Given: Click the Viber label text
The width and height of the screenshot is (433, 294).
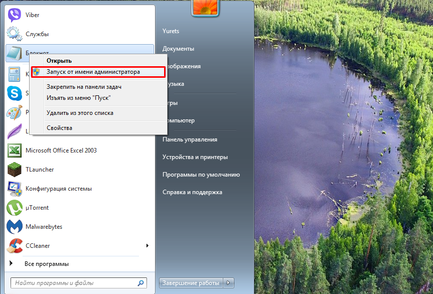Looking at the screenshot, I should click(32, 15).
